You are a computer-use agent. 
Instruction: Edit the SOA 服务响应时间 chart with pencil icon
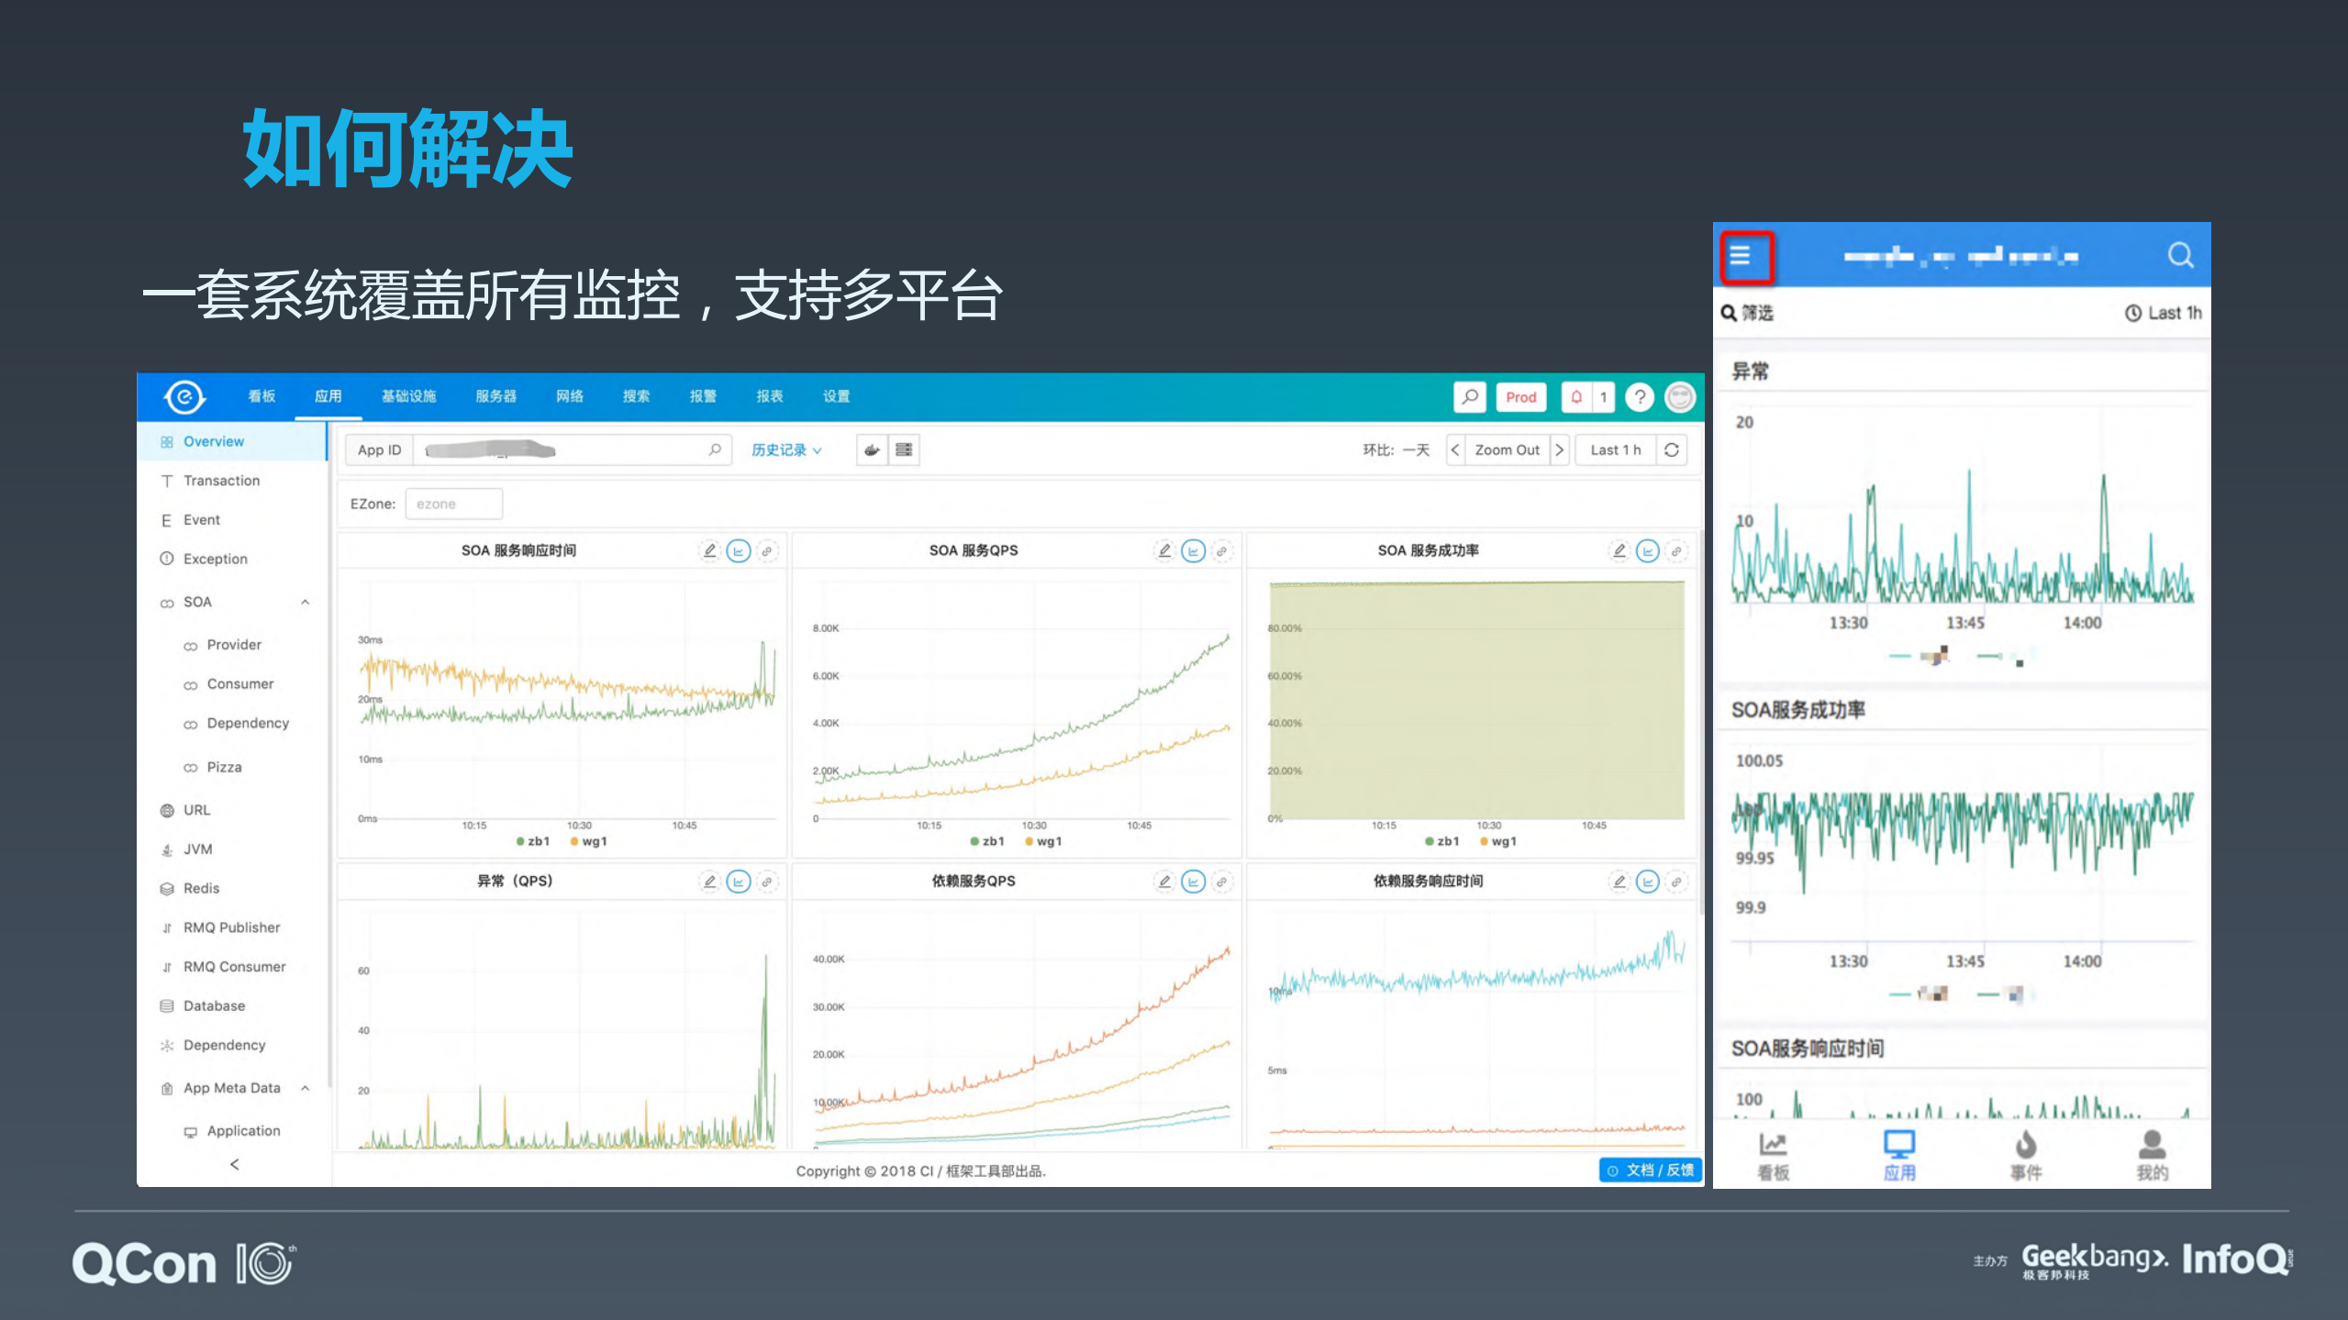click(711, 550)
